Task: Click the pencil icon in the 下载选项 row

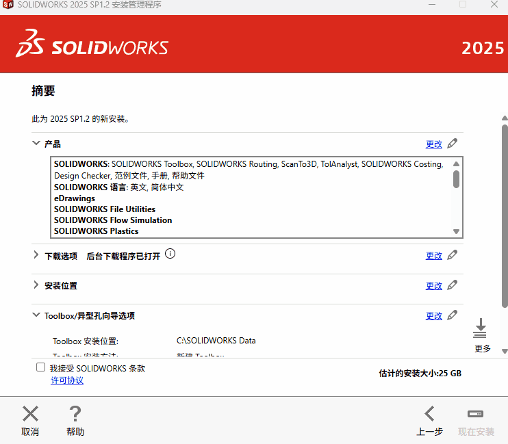Action: click(x=452, y=255)
